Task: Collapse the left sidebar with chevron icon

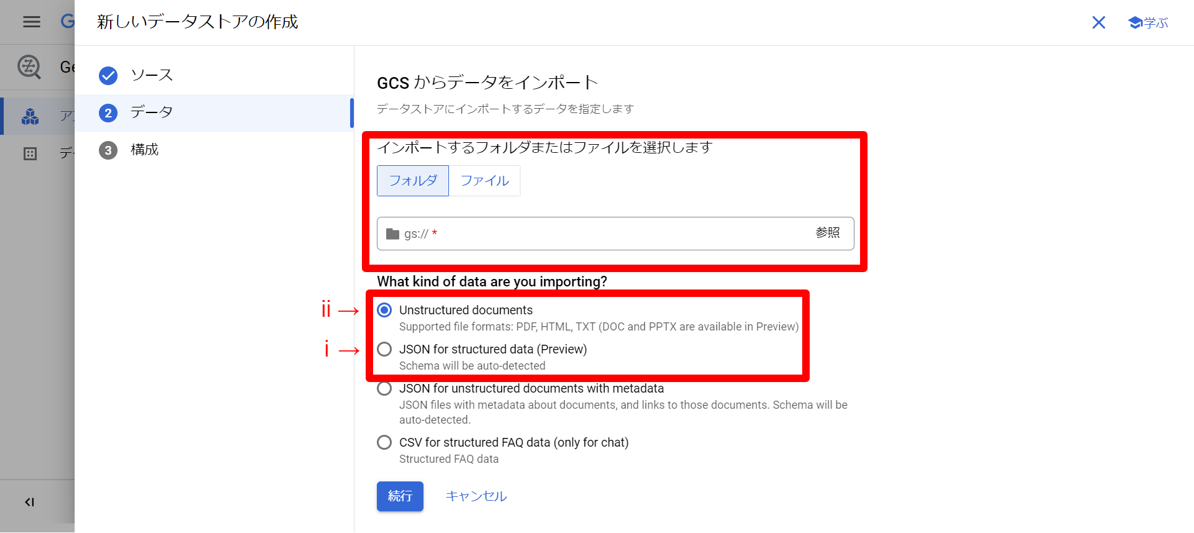Action: pos(29,502)
